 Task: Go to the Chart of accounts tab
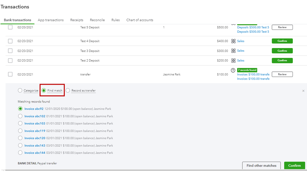140,20
